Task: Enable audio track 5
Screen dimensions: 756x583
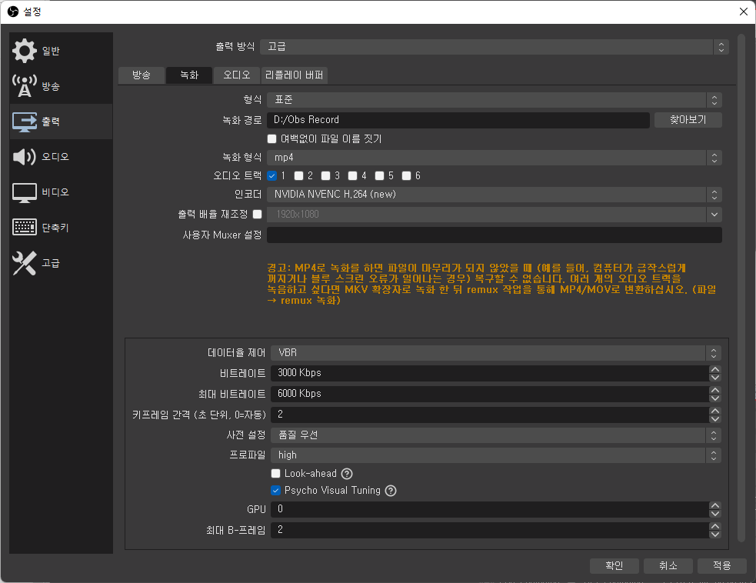Action: coord(380,175)
